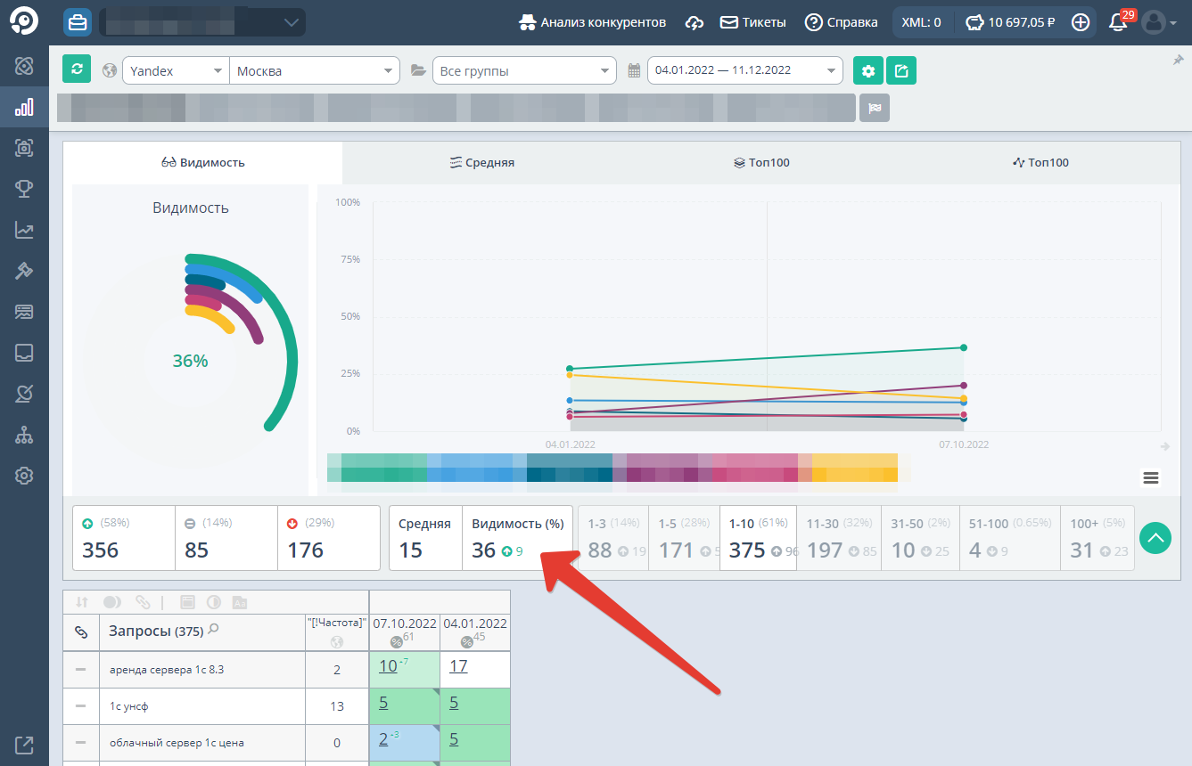The height and width of the screenshot is (766, 1192).
Task: Open the chart hamburger menu icon
Action: 1151,478
